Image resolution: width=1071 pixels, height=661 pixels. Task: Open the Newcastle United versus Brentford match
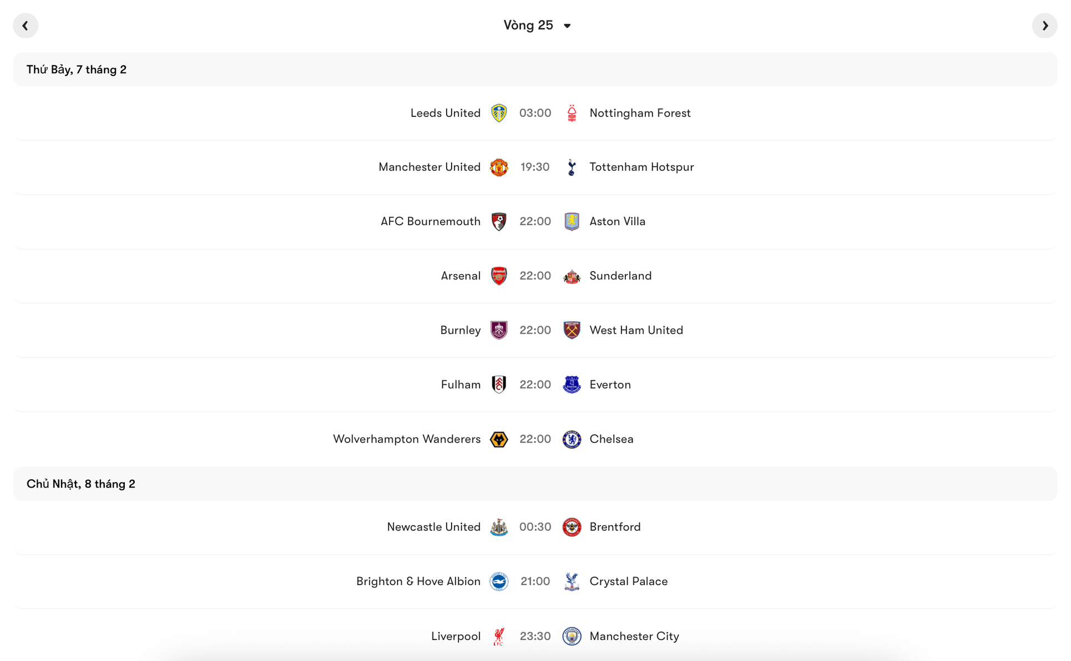pos(535,527)
